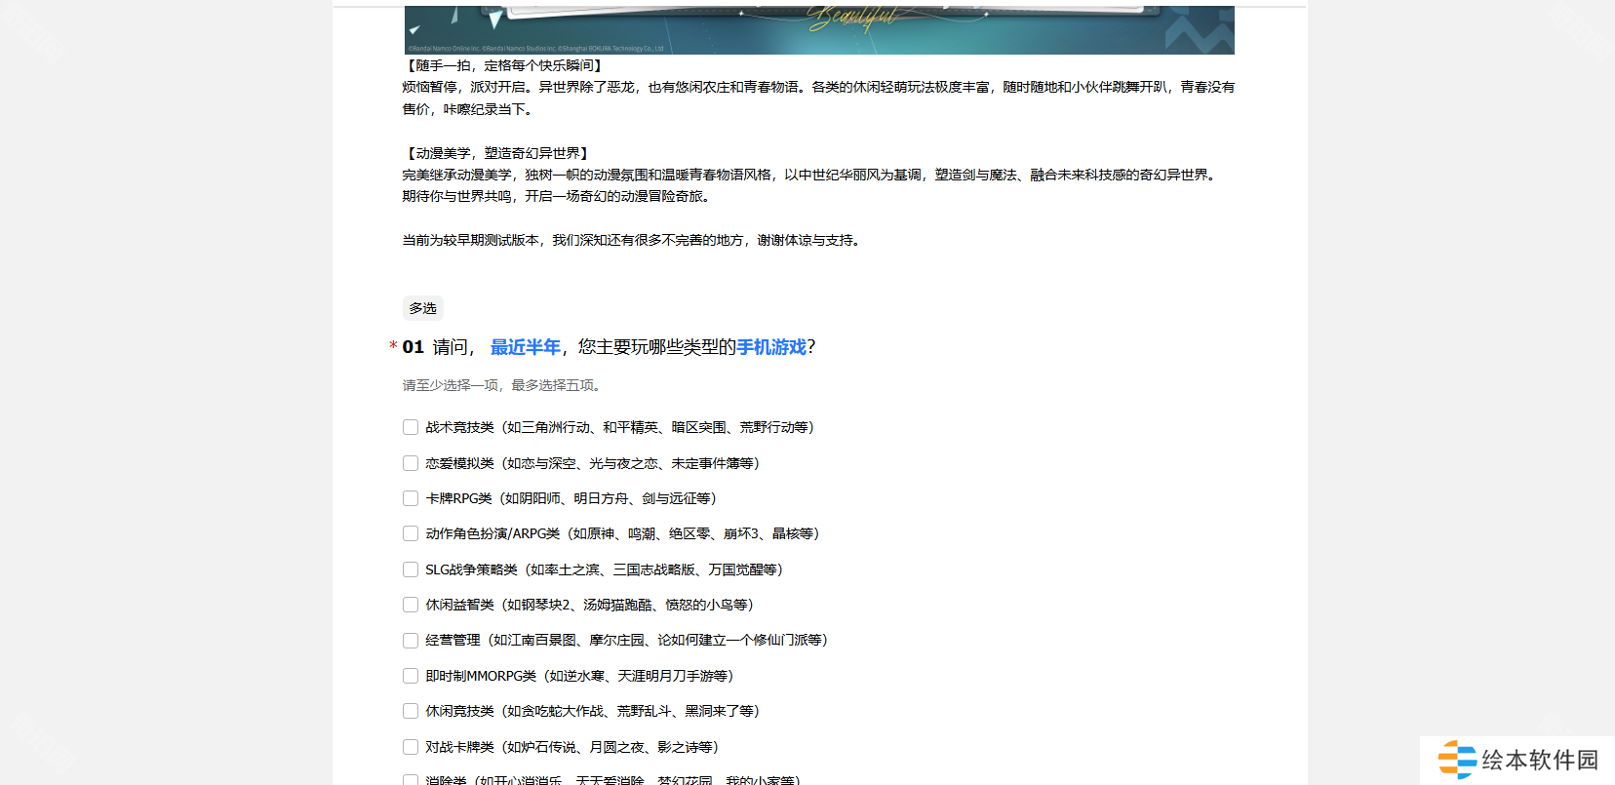Click the 多选 tag above question 01
Image resolution: width=1615 pixels, height=785 pixels.
click(422, 308)
